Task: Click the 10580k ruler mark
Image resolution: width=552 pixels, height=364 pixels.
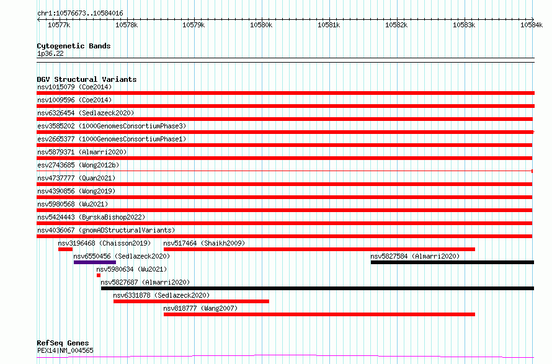Action: tap(261, 25)
